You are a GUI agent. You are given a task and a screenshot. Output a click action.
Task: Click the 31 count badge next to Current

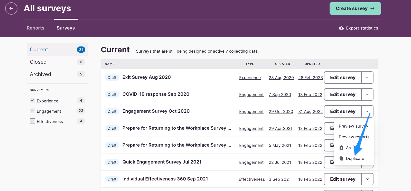point(81,50)
